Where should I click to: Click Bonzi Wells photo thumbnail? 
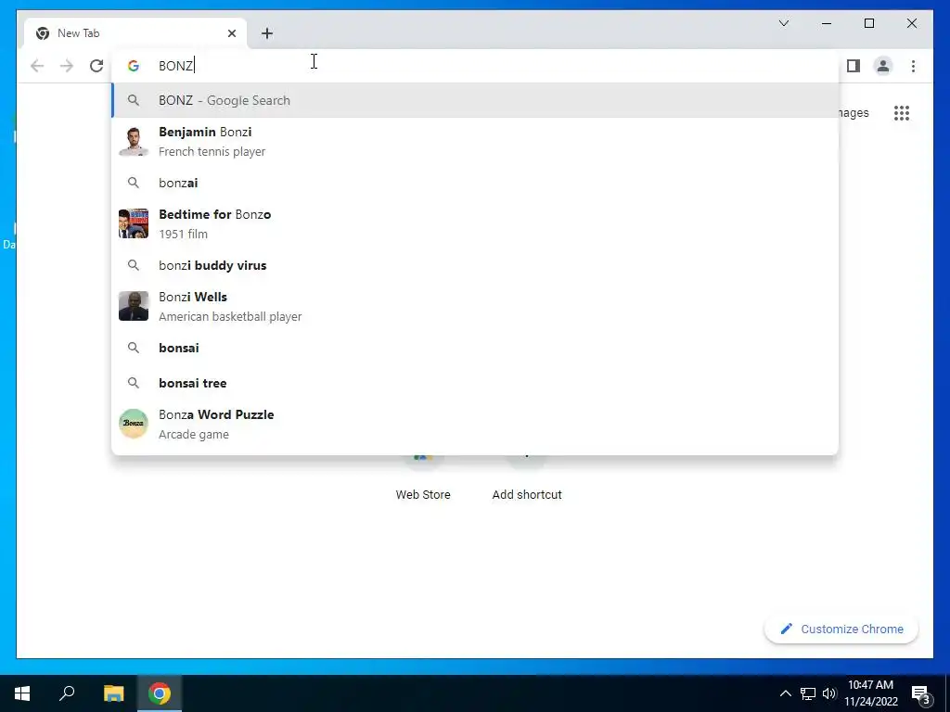coord(134,306)
